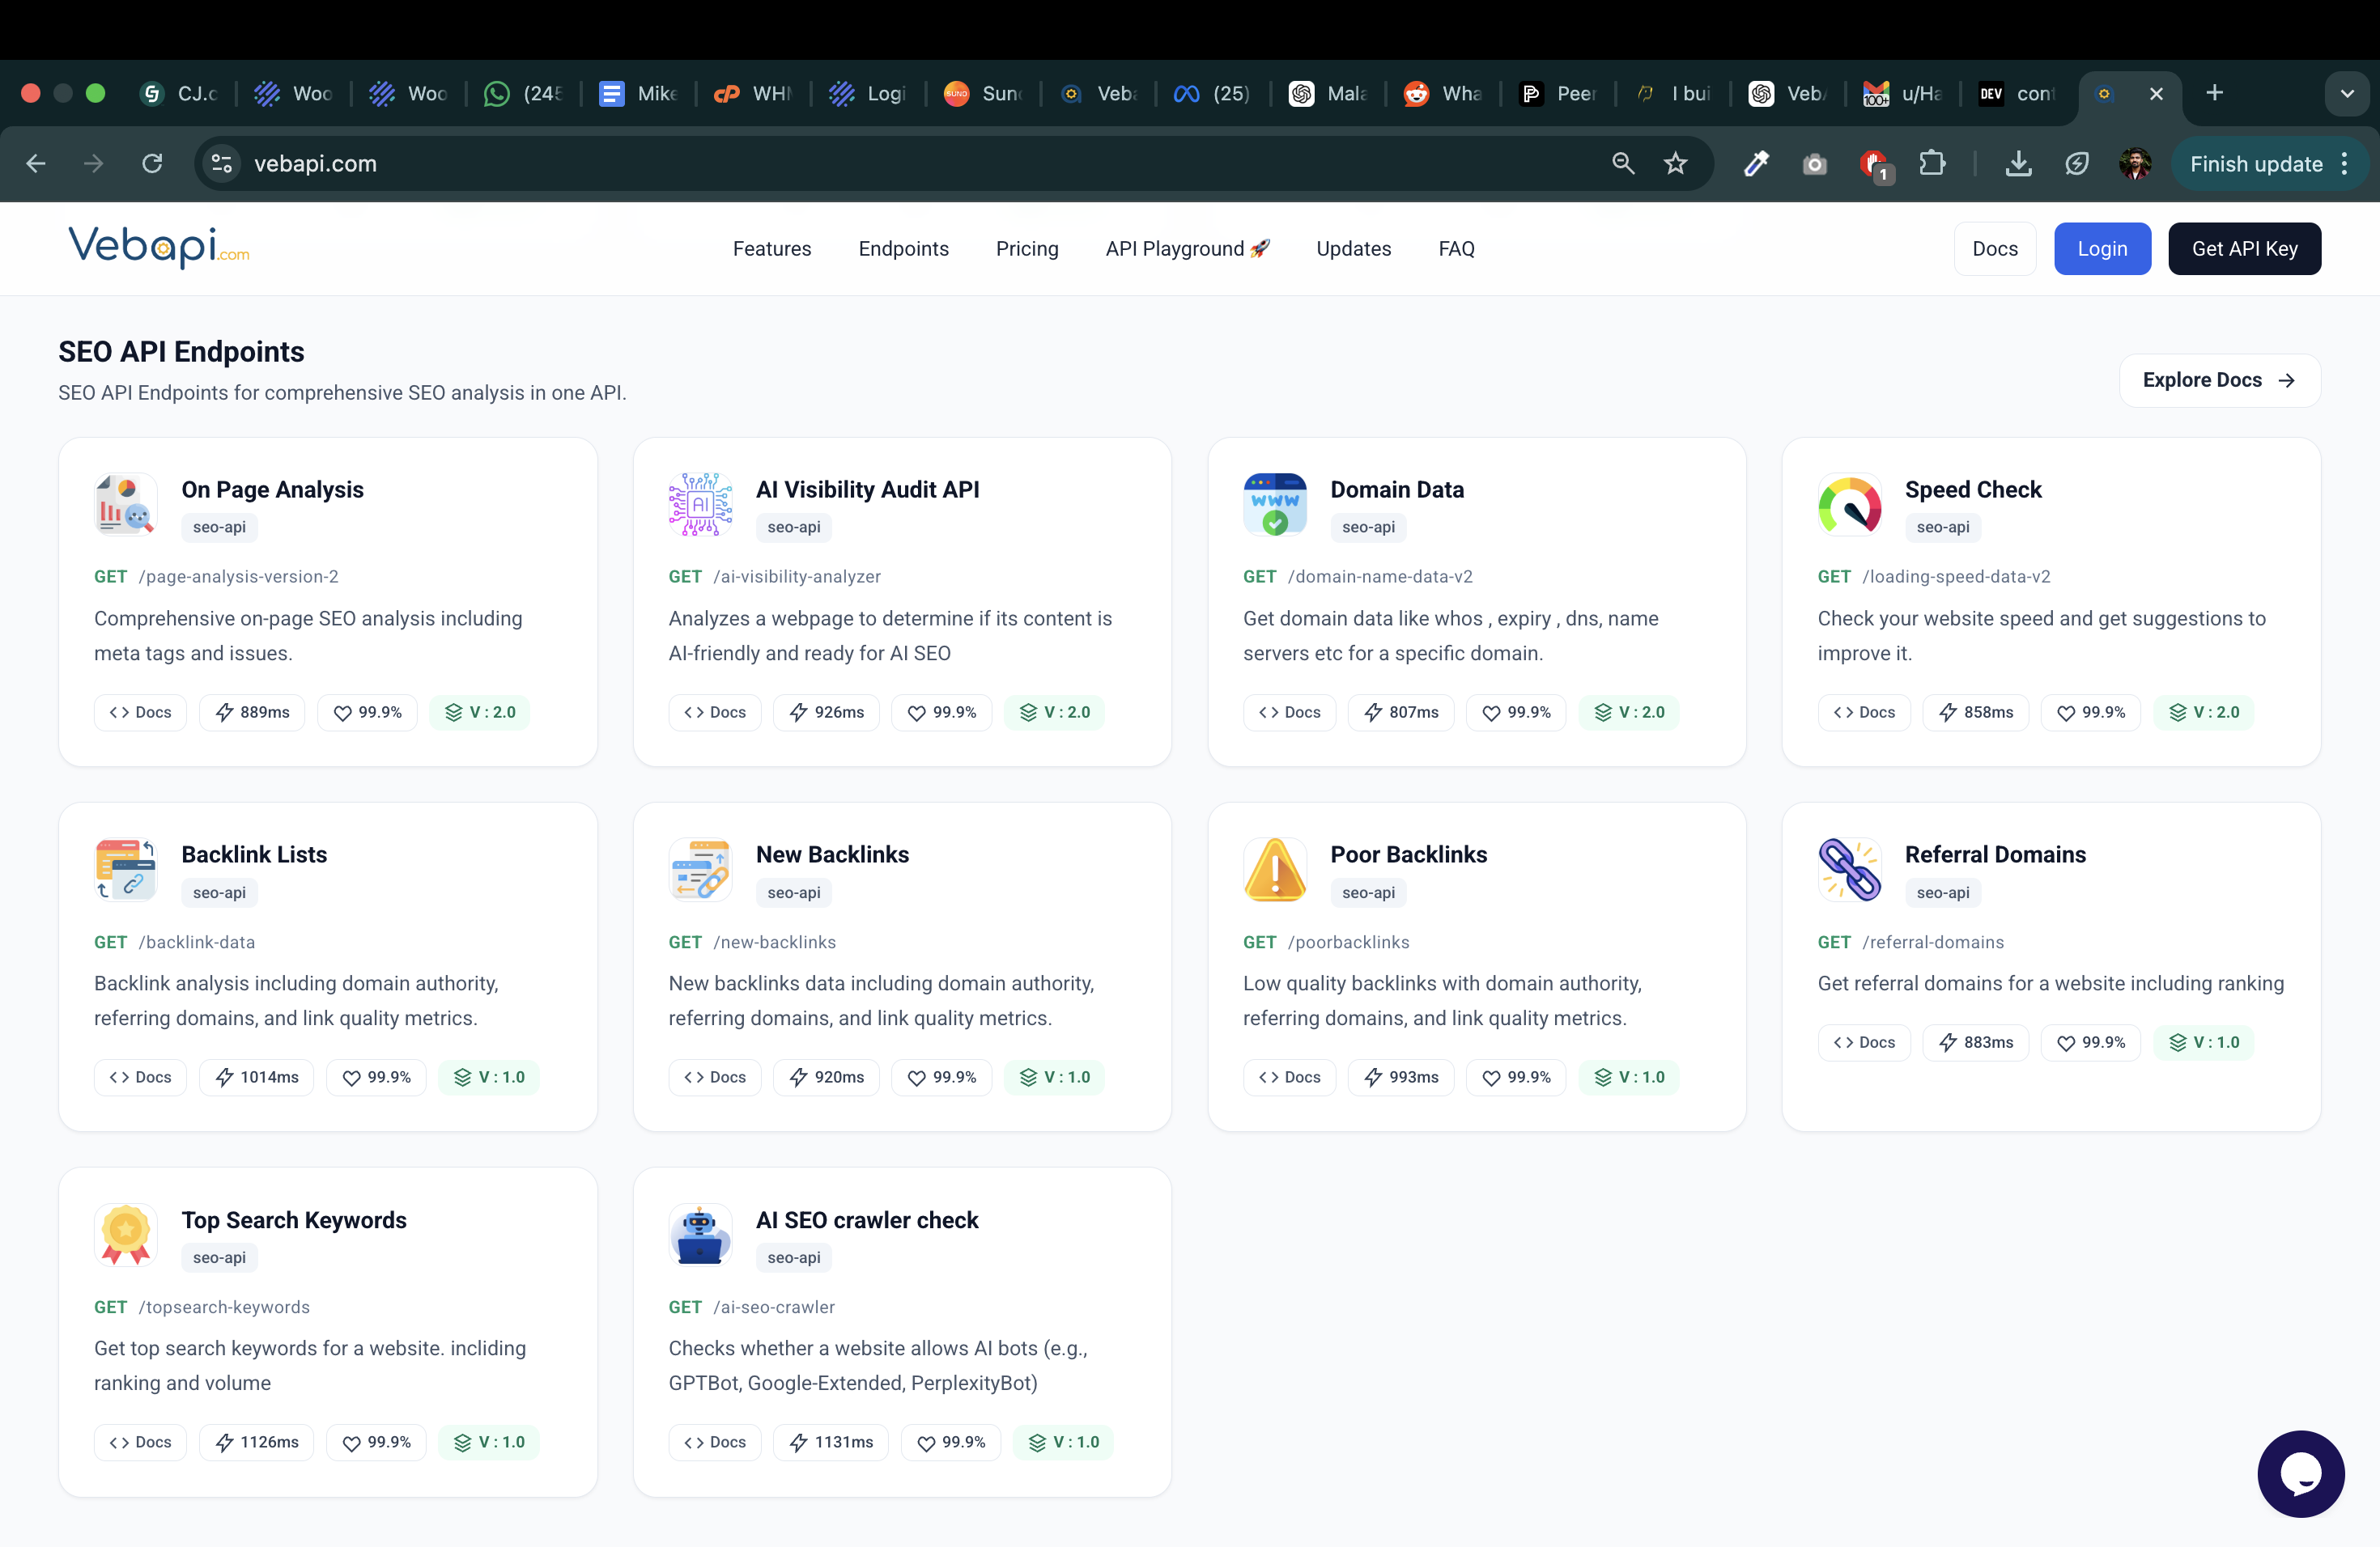Open the live chat bubble
This screenshot has height=1547, width=2380.
[2300, 1473]
